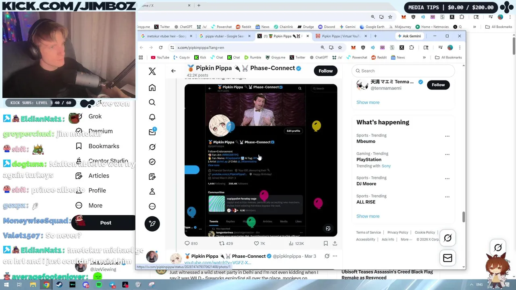Click Ask Gemini in front window
The height and width of the screenshot is (290, 516).
409,36
